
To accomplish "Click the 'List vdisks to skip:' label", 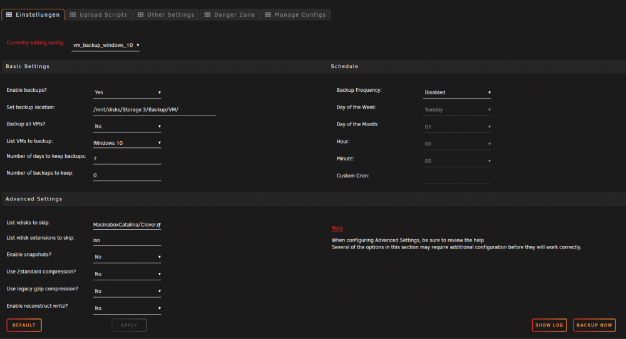I will (x=28, y=223).
